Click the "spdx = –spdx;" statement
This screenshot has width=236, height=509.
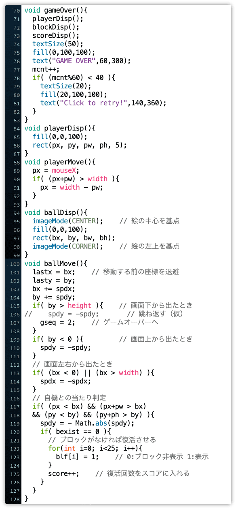click(66, 381)
